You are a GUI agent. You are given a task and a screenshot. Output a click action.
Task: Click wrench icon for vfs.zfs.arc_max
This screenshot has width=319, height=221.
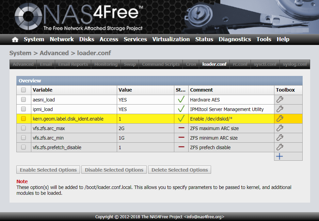[280, 128]
